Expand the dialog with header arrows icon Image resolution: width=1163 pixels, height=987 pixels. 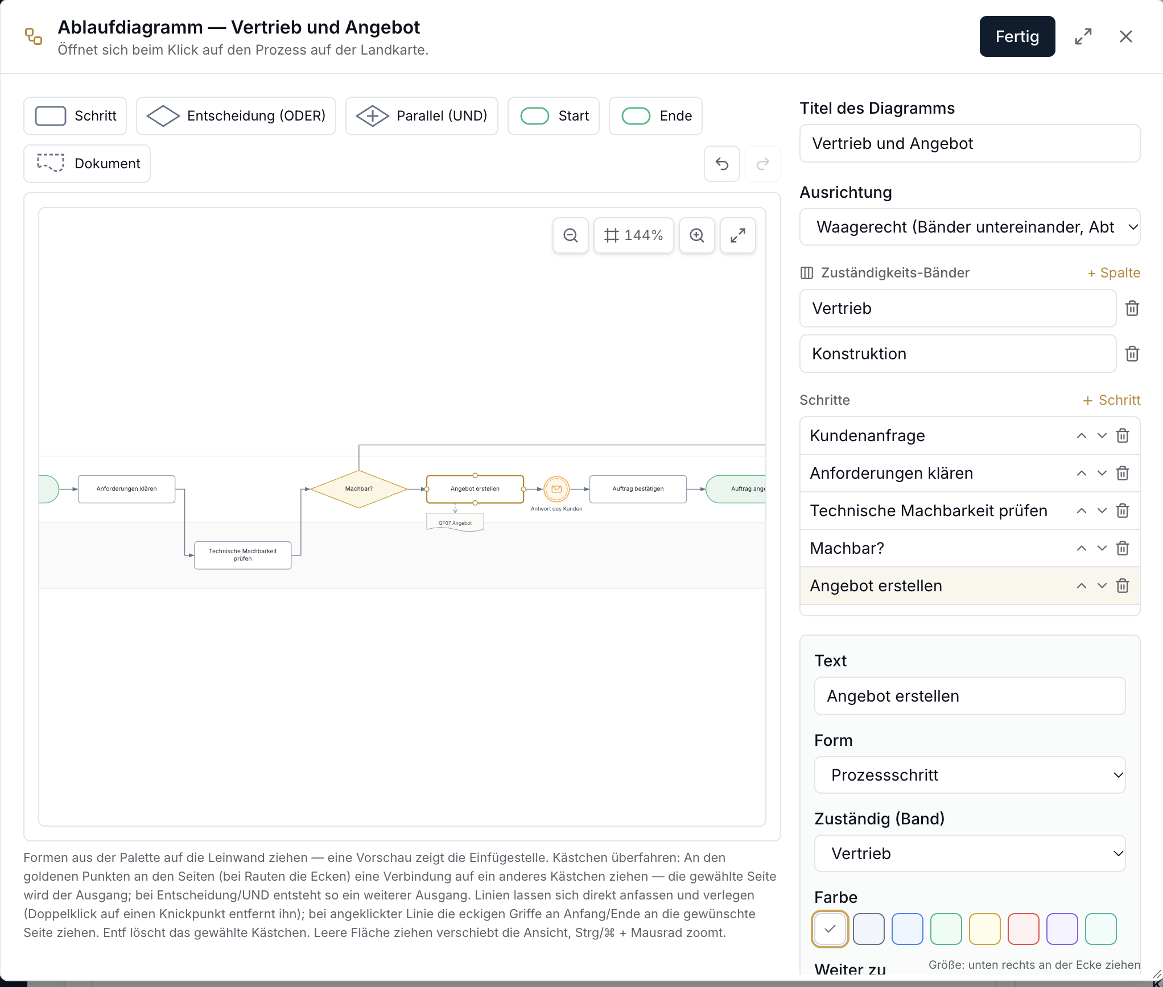click(1083, 36)
